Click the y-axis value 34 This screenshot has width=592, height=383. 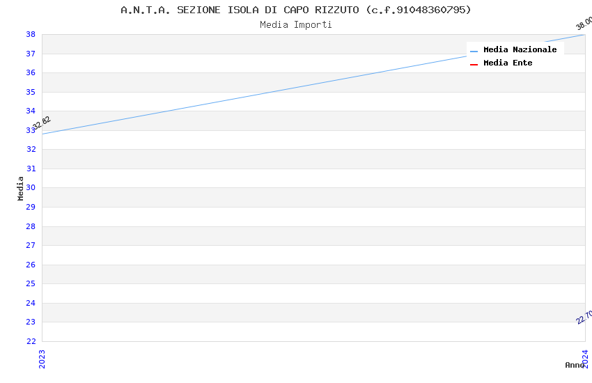(x=31, y=111)
